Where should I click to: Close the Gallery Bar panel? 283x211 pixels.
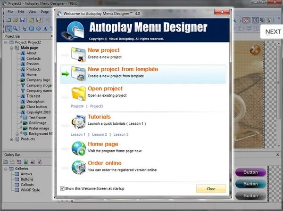[x=278, y=155]
